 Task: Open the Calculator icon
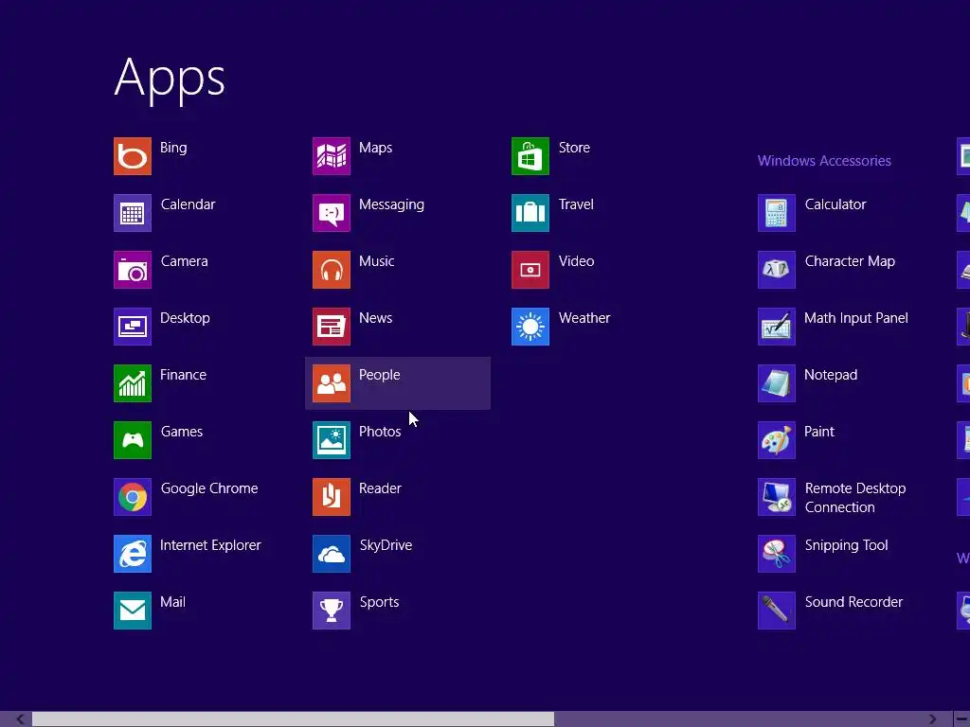click(x=777, y=213)
